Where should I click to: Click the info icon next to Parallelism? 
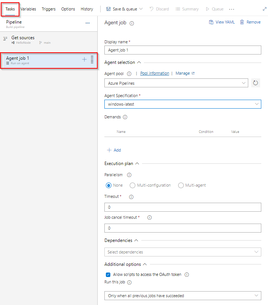pyautogui.click(x=129, y=175)
